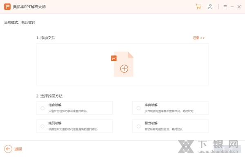
Task: Click the 暴力破解 description text
Action: pyautogui.click(x=164, y=129)
